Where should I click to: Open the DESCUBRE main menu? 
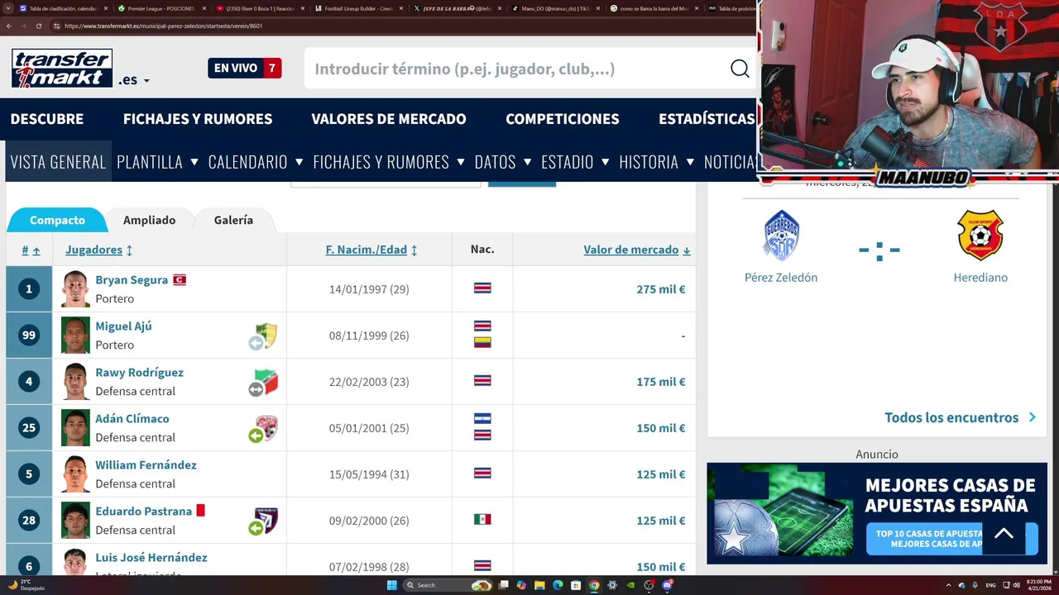point(47,119)
